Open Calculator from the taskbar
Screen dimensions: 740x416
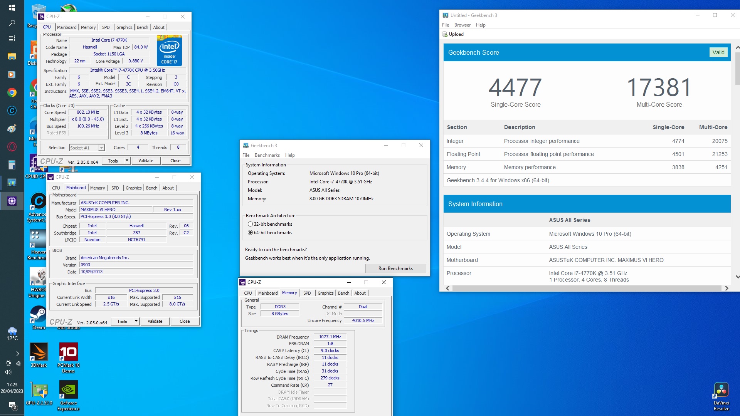coord(12,165)
